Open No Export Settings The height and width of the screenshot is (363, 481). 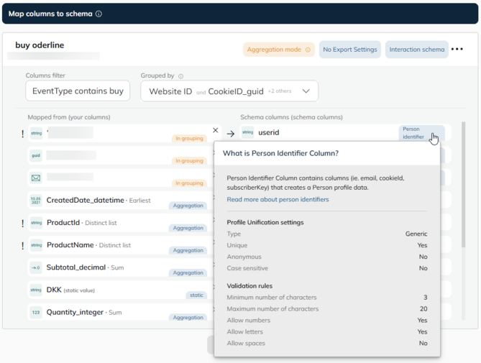(x=350, y=50)
